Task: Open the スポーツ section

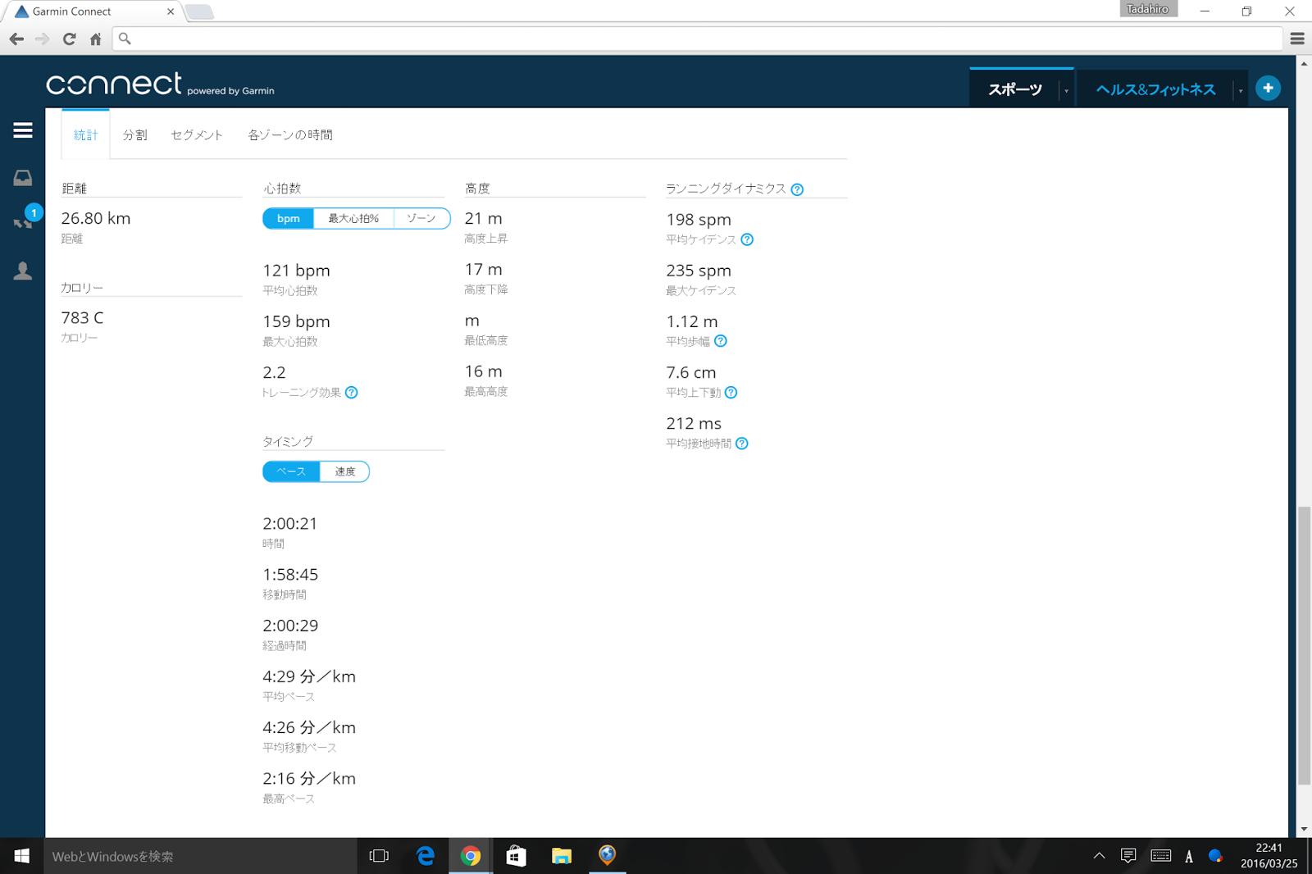Action: 1014,89
